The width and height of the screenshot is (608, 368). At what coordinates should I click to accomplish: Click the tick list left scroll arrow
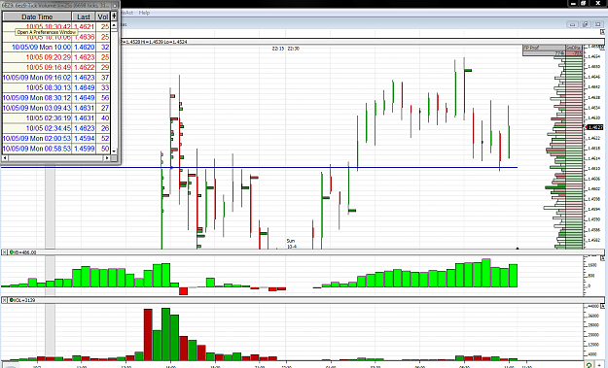pyautogui.click(x=5, y=158)
